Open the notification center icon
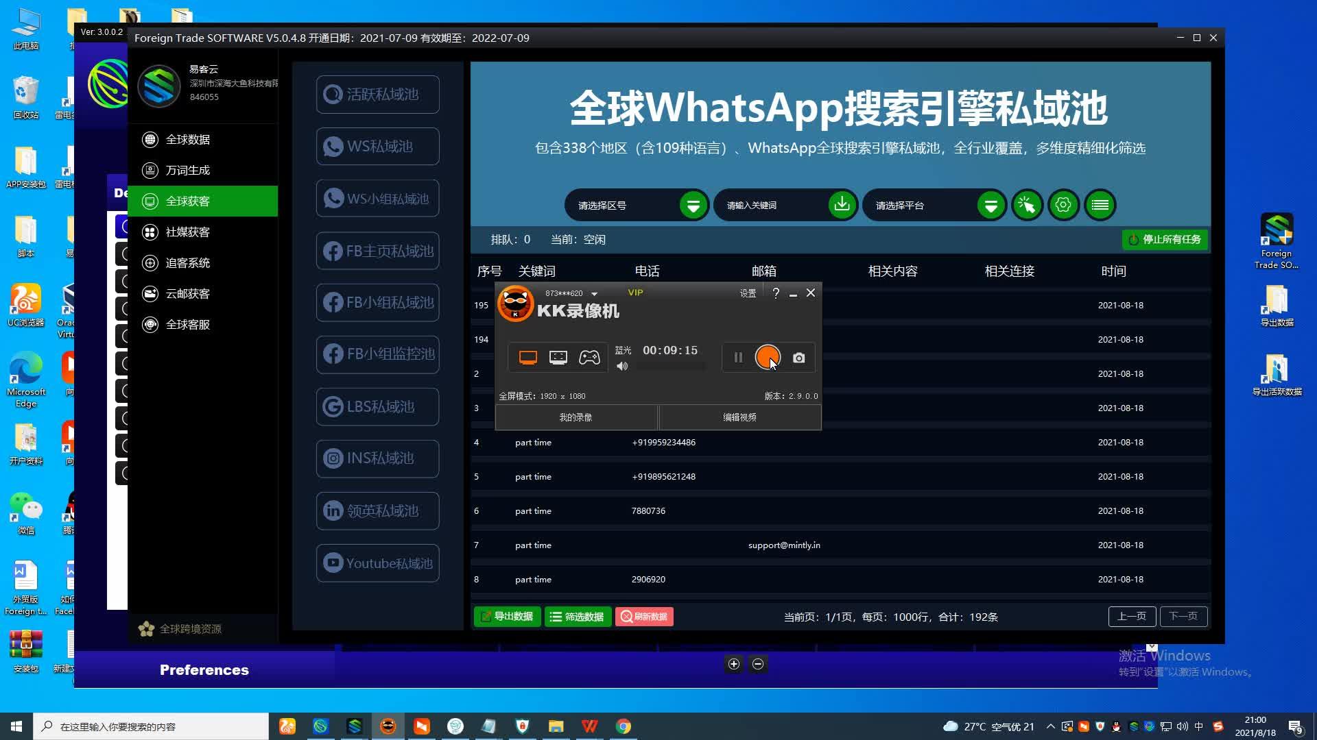Screen dimensions: 1317x740 pyautogui.click(x=1296, y=726)
